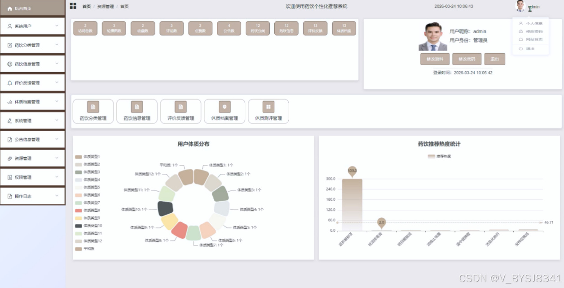The height and width of the screenshot is (288, 564).
Task: Click the 2.0 pin marker on the bar chart
Action: (x=381, y=223)
